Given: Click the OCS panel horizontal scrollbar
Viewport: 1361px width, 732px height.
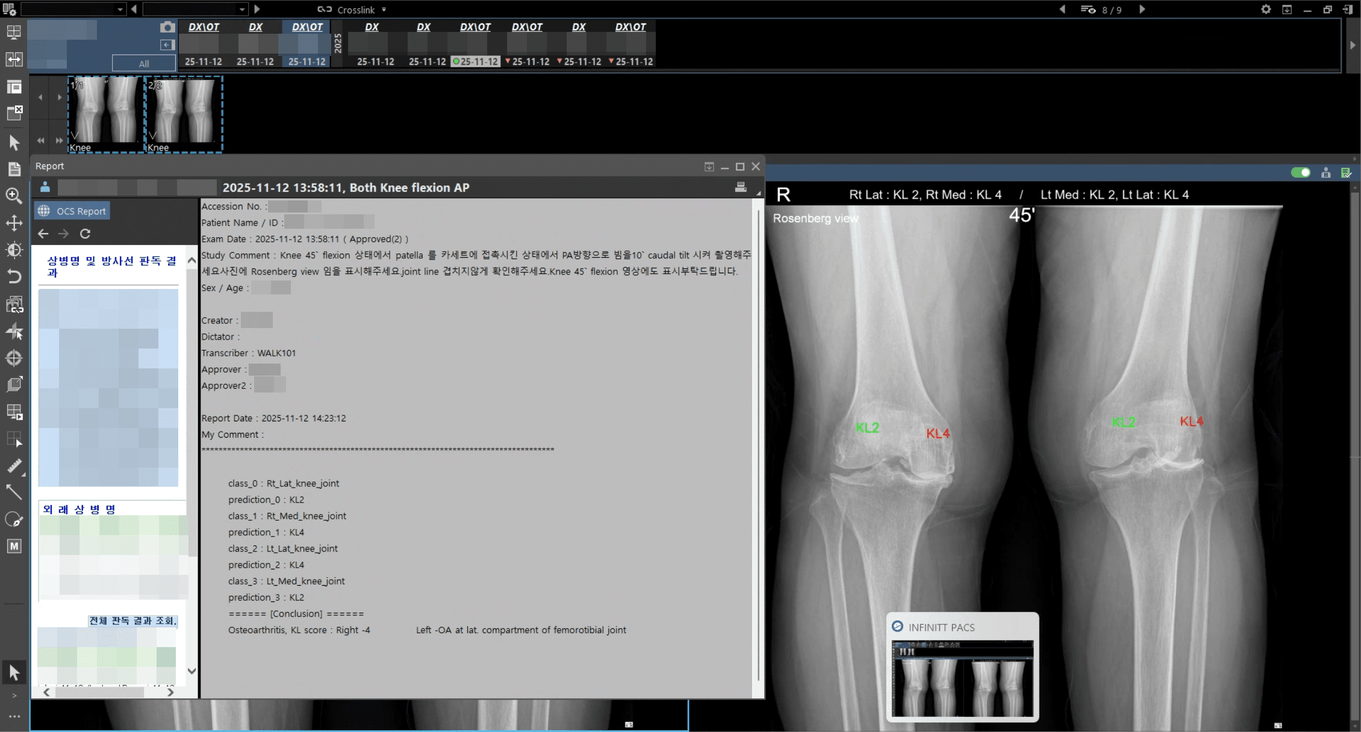Looking at the screenshot, I should pyautogui.click(x=99, y=692).
